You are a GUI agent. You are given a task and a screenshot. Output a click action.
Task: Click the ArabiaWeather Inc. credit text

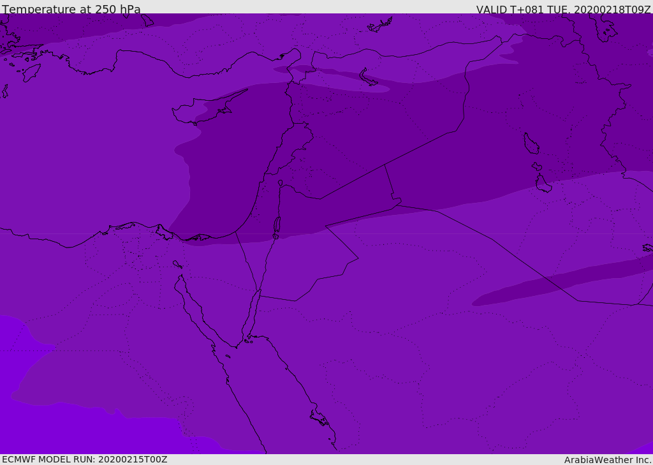pos(607,460)
